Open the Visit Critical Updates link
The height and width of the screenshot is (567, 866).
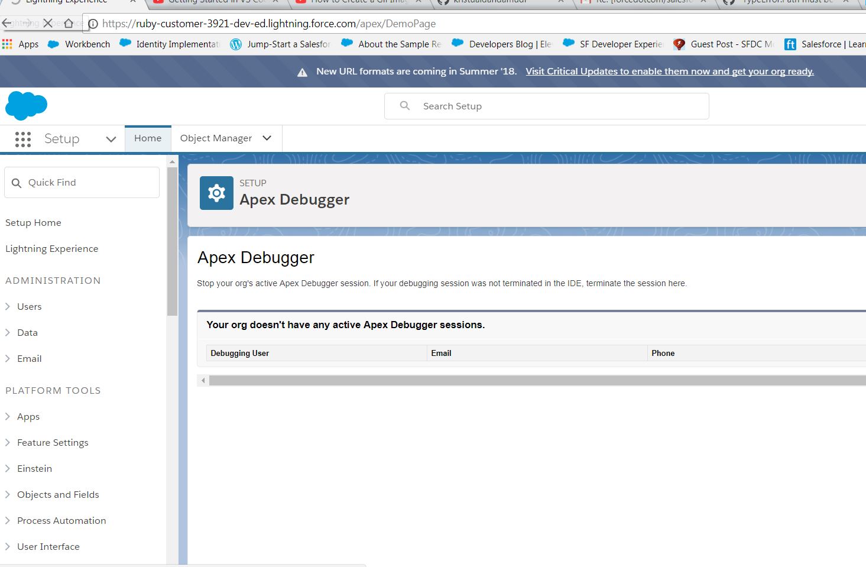(x=669, y=71)
